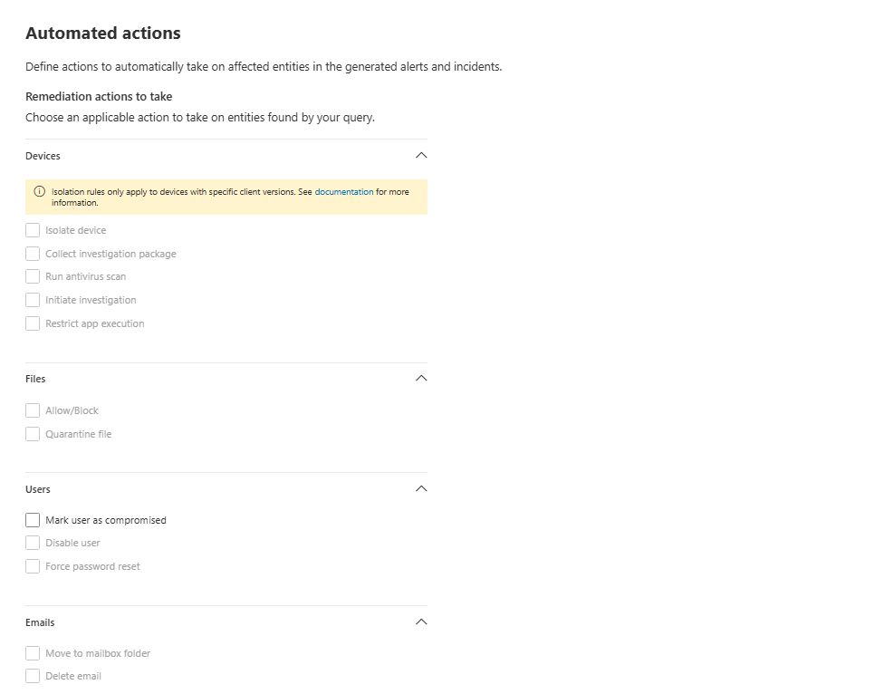Check Mark user as compromised
This screenshot has width=884, height=694.
pyautogui.click(x=33, y=520)
